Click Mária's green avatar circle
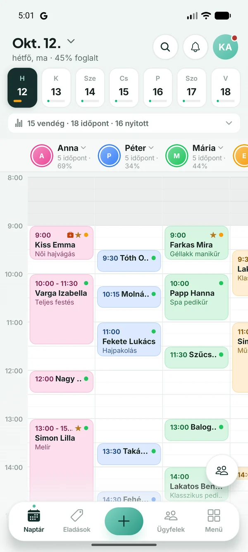Image resolution: width=248 pixels, height=552 pixels. (176, 156)
